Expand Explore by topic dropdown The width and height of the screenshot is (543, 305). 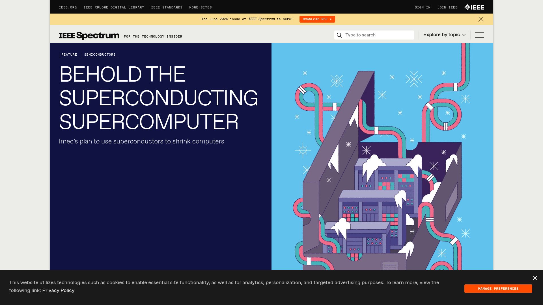pyautogui.click(x=444, y=35)
